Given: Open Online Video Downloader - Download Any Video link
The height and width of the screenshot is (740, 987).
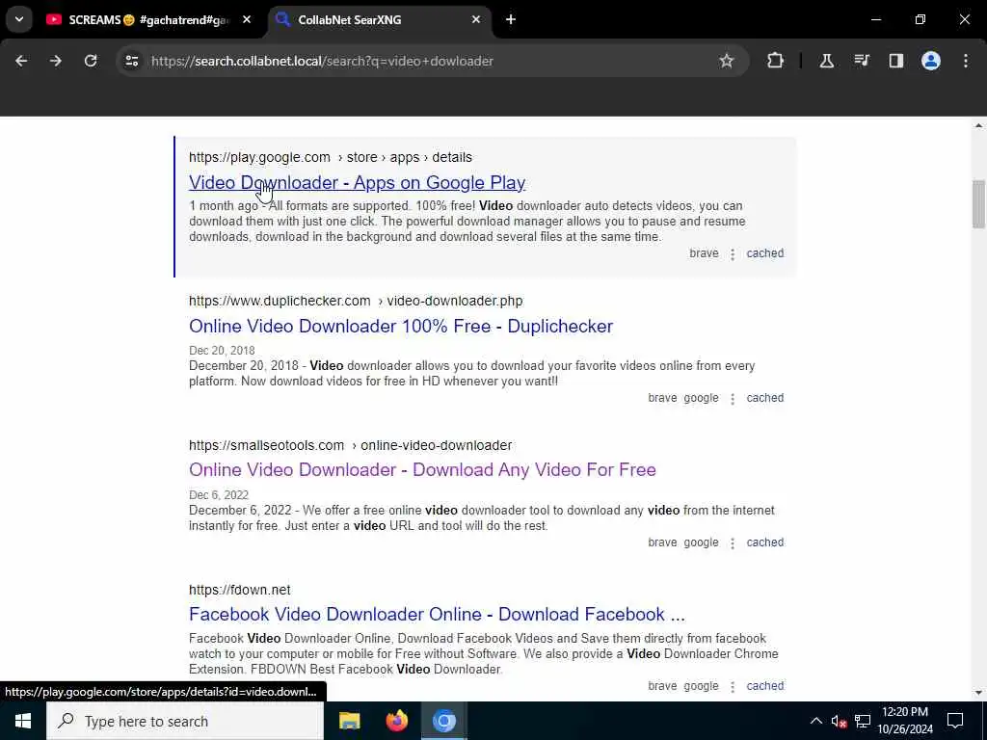Looking at the screenshot, I should coord(422,469).
